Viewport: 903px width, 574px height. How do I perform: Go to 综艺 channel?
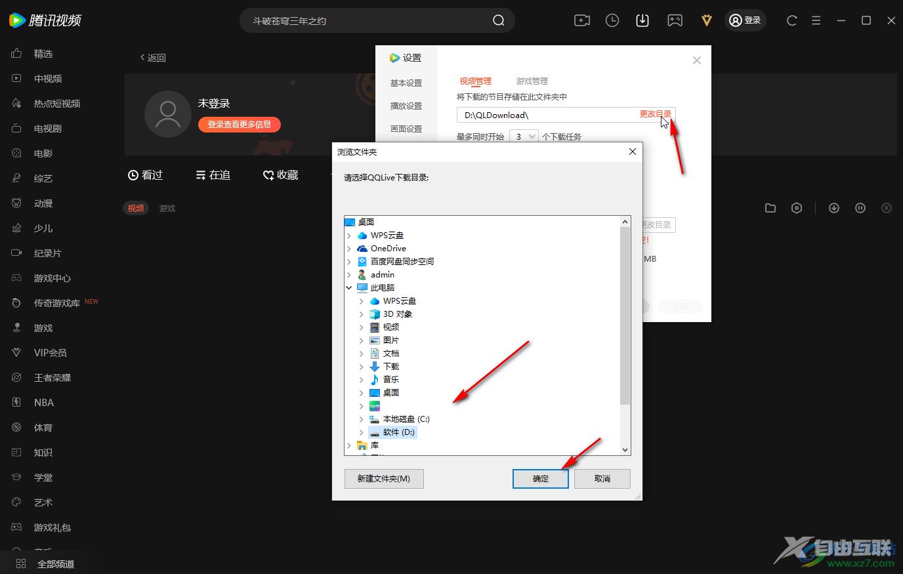coord(43,178)
